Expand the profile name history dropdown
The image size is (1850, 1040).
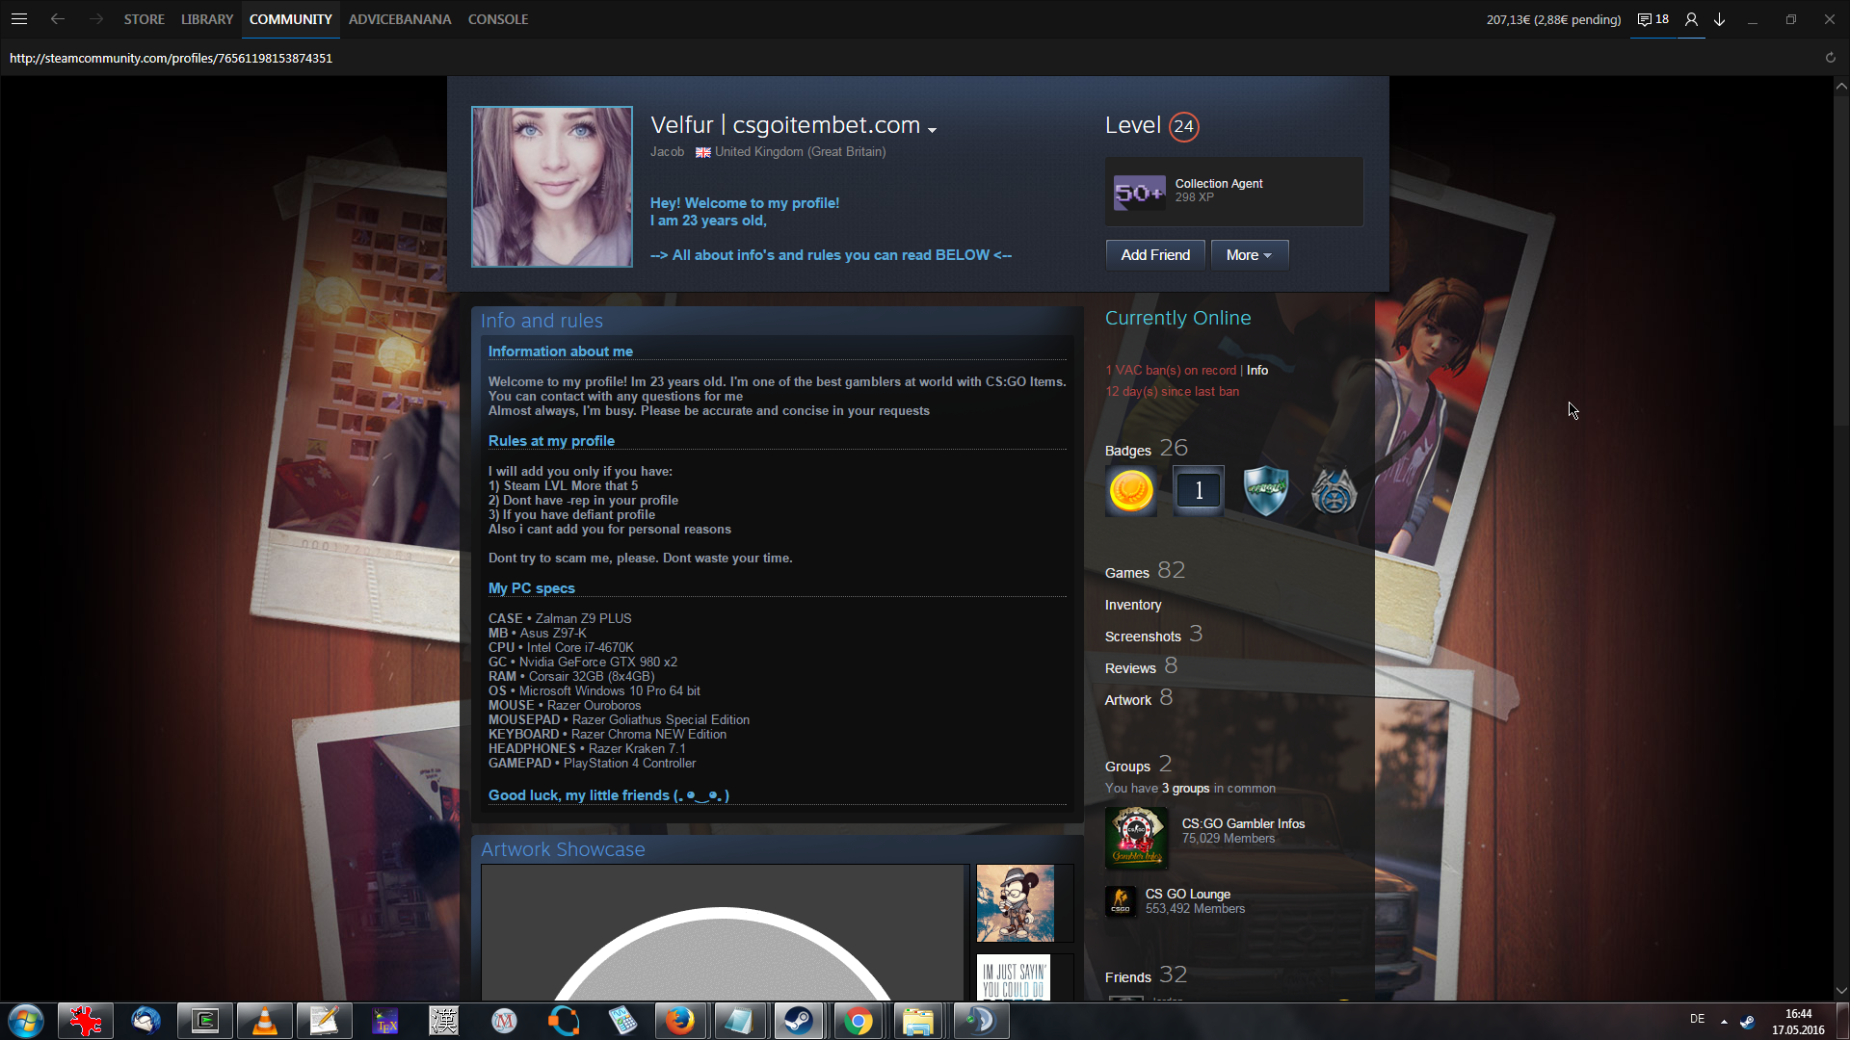click(x=932, y=129)
